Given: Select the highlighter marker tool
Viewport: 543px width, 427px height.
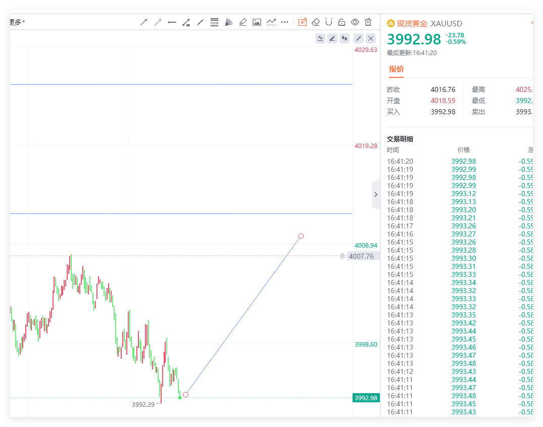Looking at the screenshot, I should (x=243, y=23).
